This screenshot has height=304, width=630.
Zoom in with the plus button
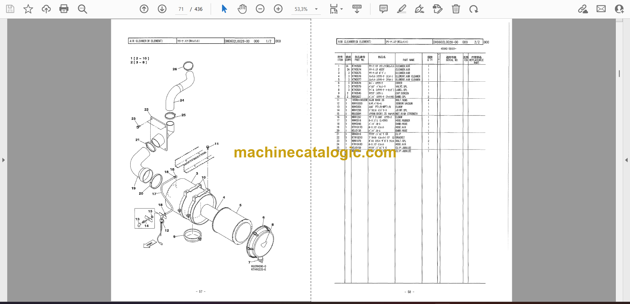pyautogui.click(x=278, y=9)
